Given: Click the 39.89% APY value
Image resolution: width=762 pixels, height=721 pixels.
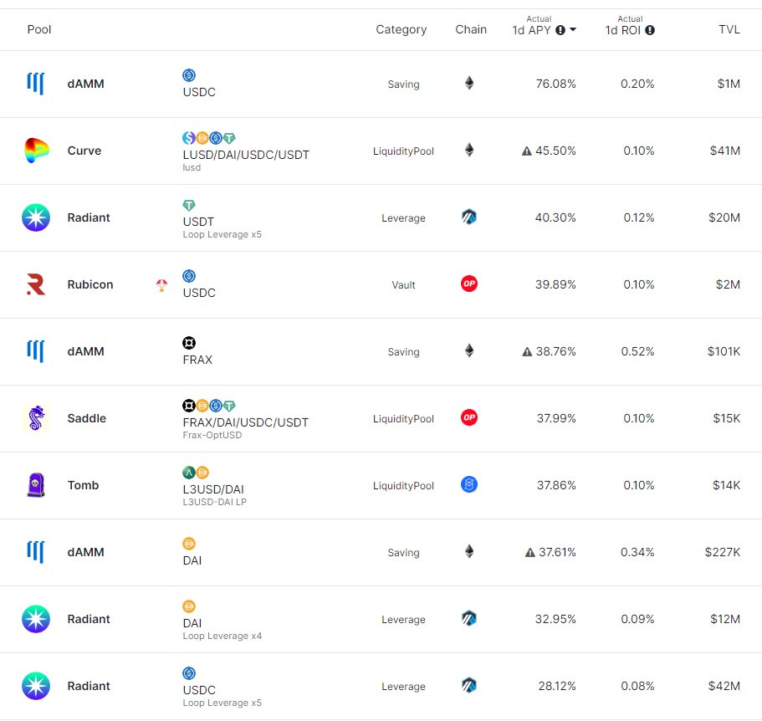Looking at the screenshot, I should [555, 284].
